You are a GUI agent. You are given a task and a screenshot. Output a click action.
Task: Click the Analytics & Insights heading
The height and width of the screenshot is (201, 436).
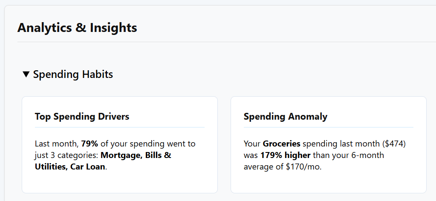77,28
